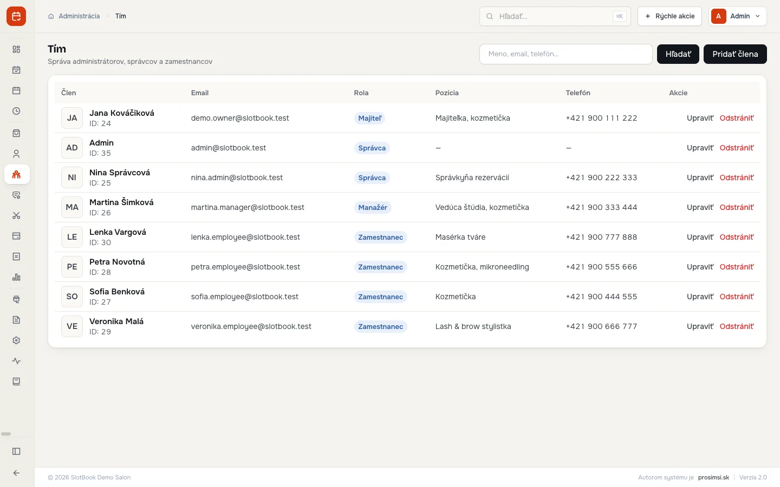
Task: Open the scissors services icon in sidebar
Action: (16, 215)
